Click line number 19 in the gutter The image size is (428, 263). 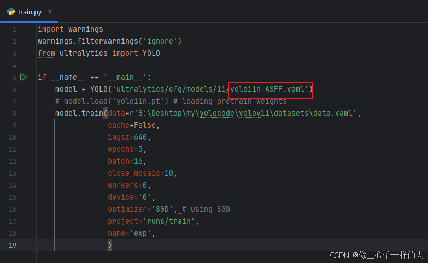point(12,246)
